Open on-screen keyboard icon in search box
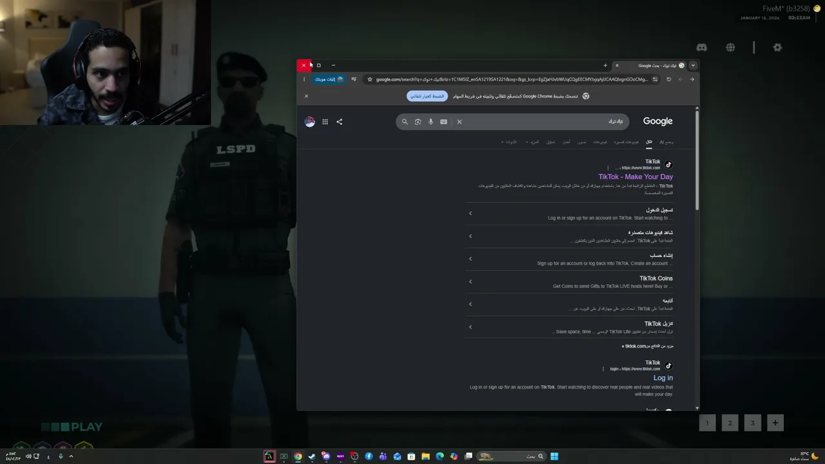The height and width of the screenshot is (464, 825). tap(443, 122)
